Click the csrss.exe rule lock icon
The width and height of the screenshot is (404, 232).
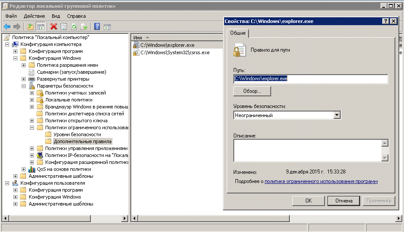(x=136, y=53)
